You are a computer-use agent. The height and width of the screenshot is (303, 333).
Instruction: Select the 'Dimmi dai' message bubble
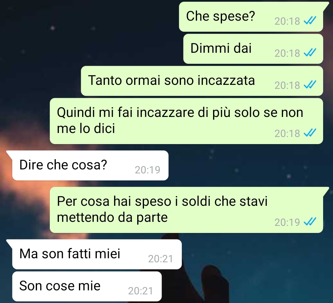[x=253, y=49]
